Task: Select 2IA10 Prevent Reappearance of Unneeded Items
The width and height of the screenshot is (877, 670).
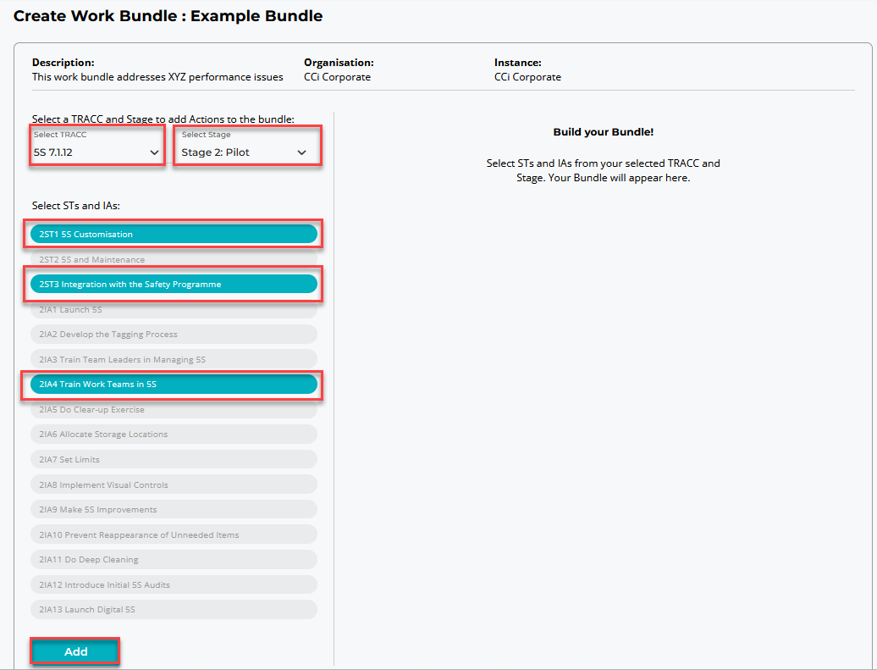Action: [x=174, y=535]
